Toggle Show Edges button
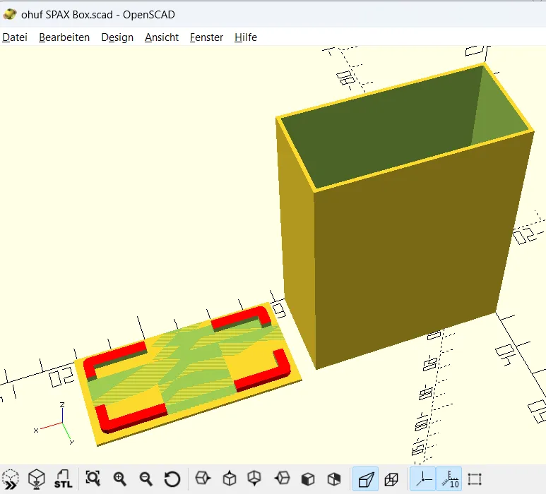 pyautogui.click(x=475, y=479)
